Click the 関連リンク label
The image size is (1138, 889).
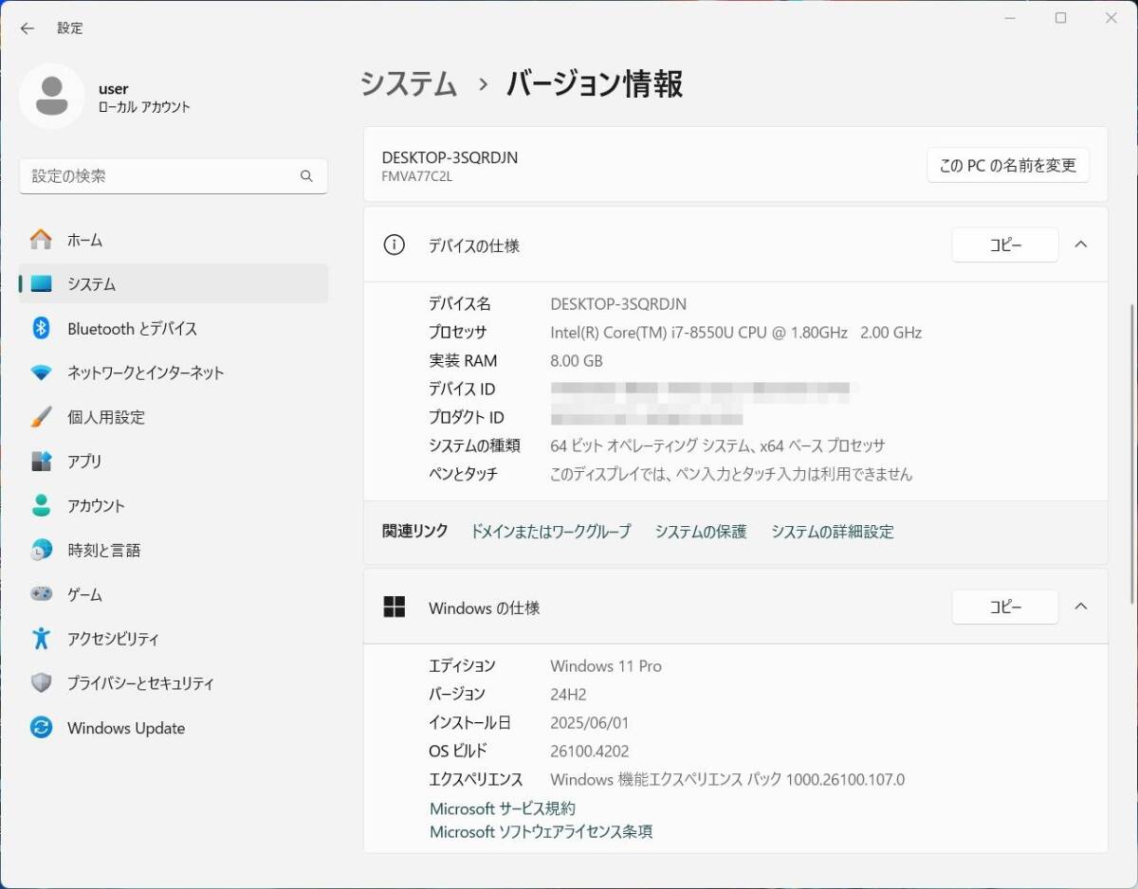click(414, 532)
